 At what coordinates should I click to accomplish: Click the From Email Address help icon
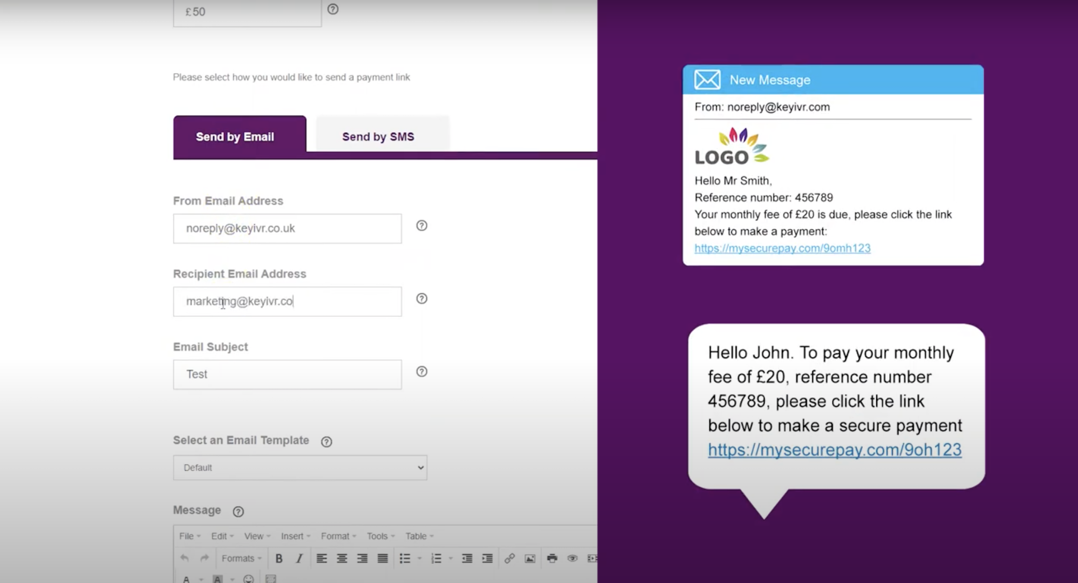421,226
